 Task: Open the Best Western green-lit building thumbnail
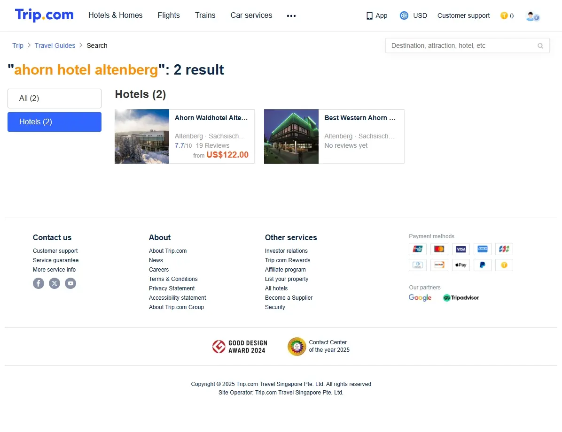click(x=291, y=136)
